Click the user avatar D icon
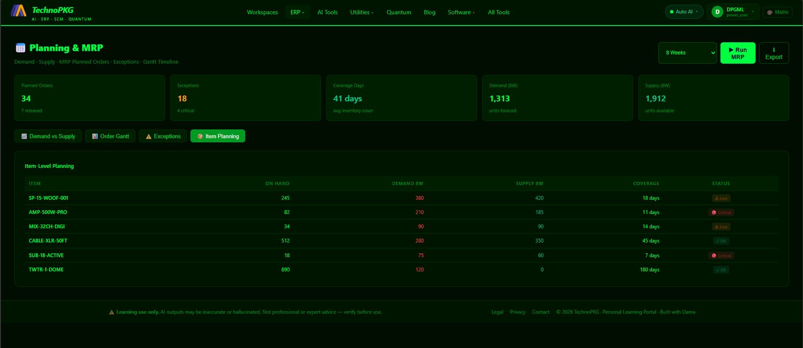Image resolution: width=803 pixels, height=348 pixels. tap(717, 12)
